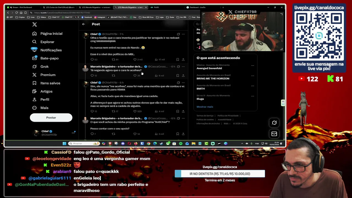Repost Chief's post showing 81 reposts
Image resolution: width=352 pixels, height=198 pixels.
115,59
